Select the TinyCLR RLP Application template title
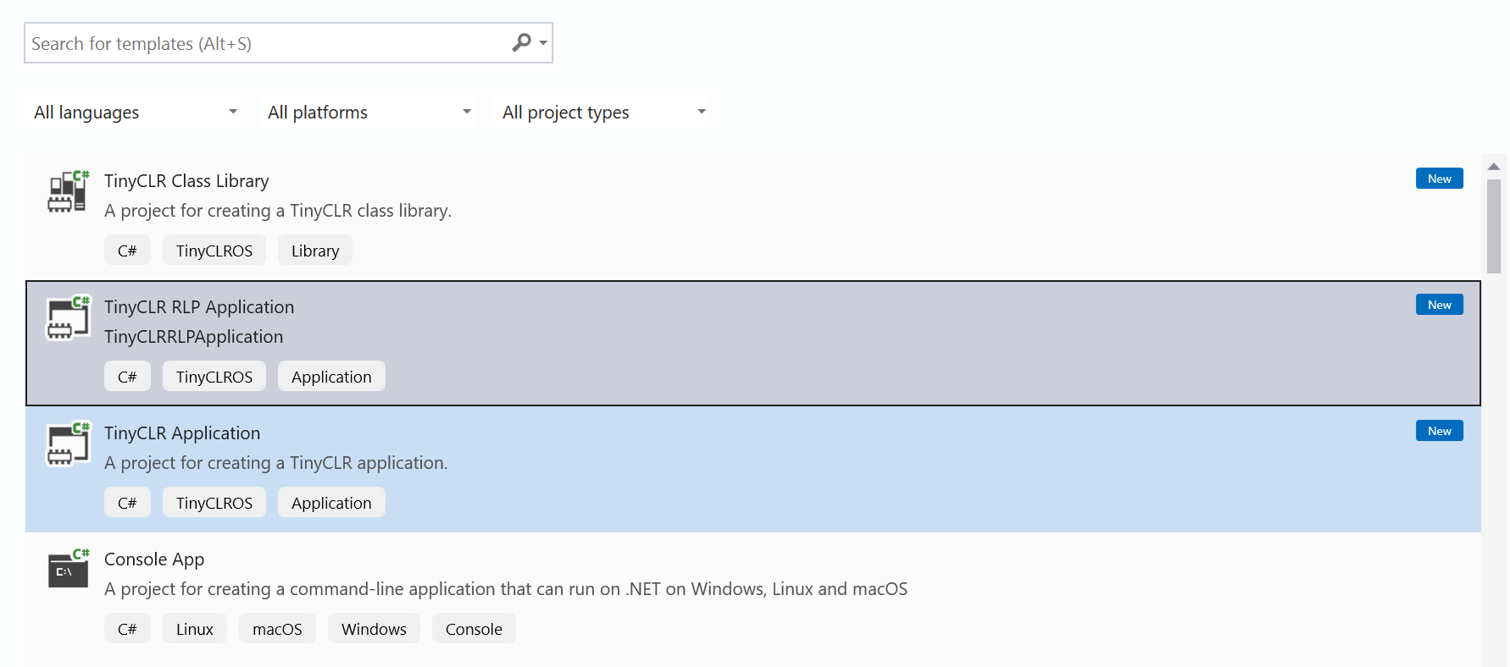This screenshot has width=1510, height=667. [x=199, y=307]
